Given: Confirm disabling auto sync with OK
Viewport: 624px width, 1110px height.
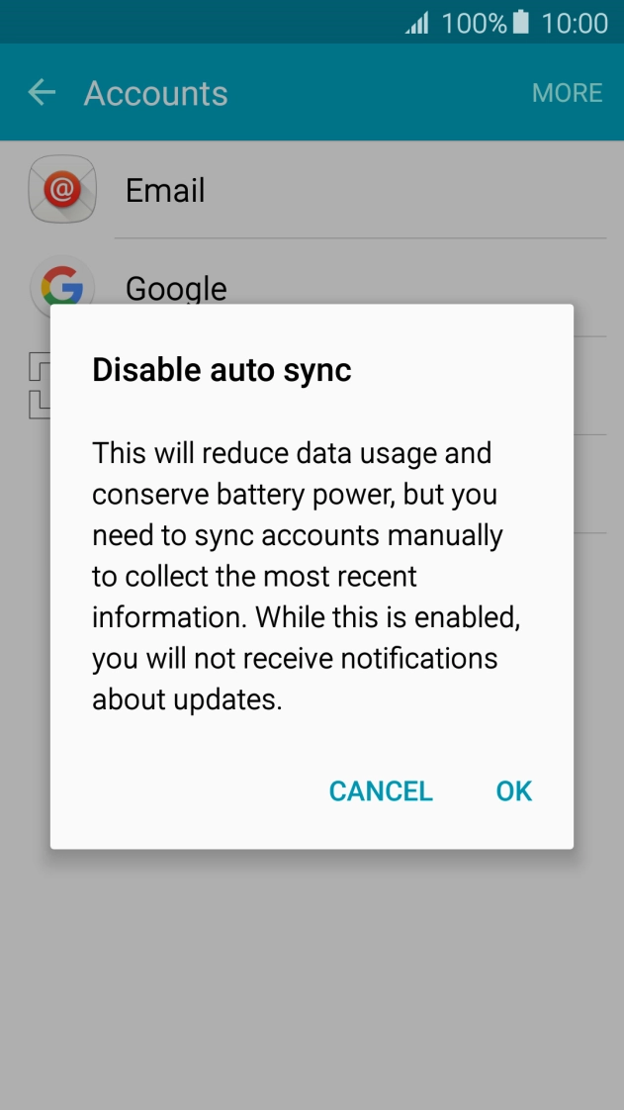Looking at the screenshot, I should point(514,791).
